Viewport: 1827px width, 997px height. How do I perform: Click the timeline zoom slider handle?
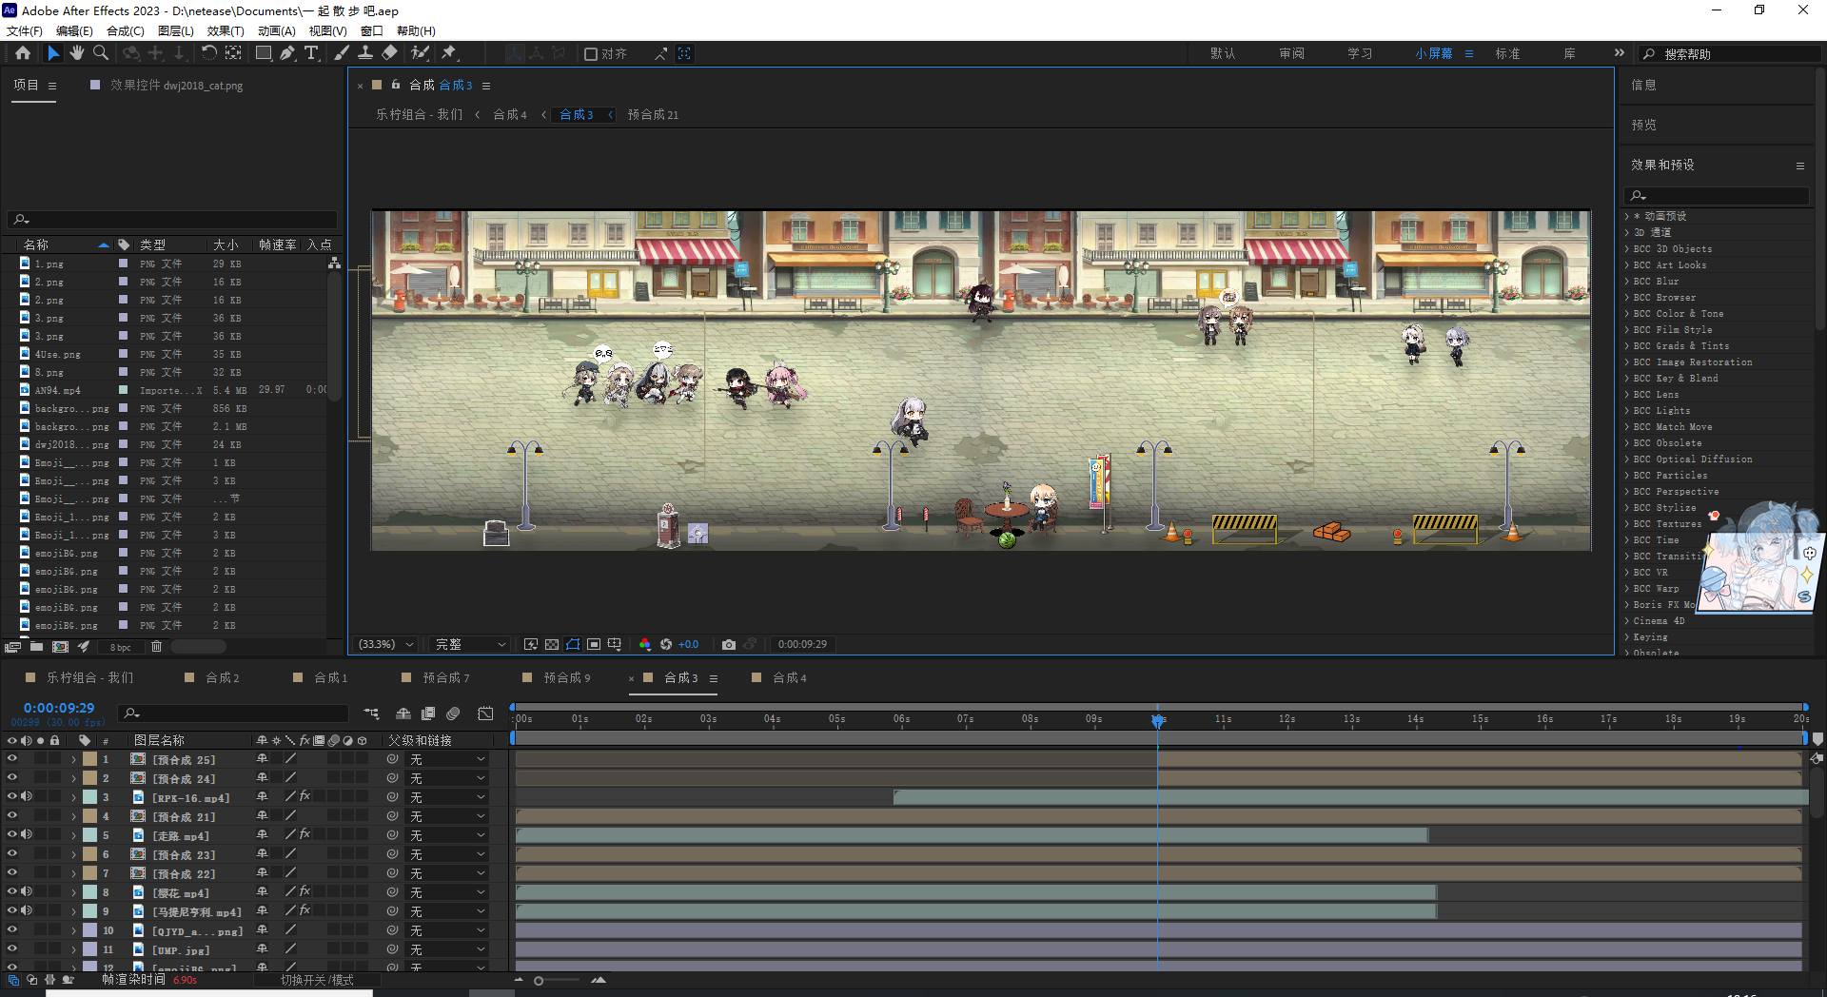pyautogui.click(x=539, y=981)
